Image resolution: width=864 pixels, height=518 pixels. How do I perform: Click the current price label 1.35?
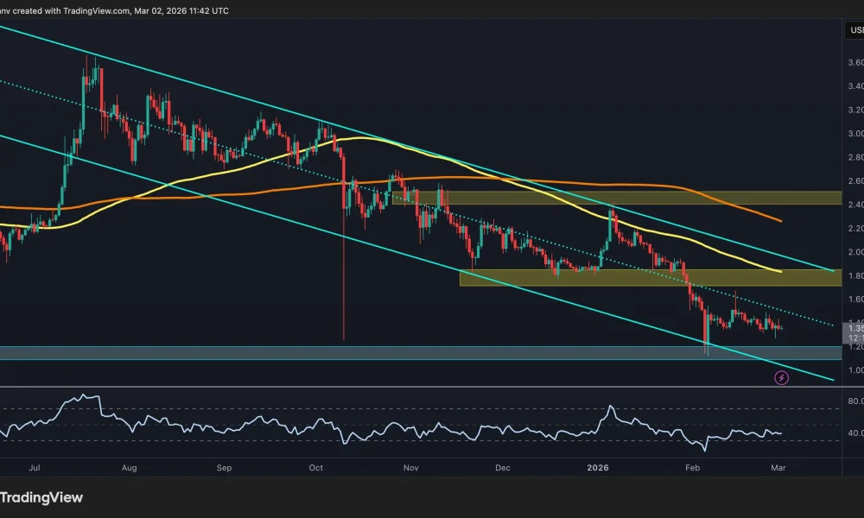(x=854, y=329)
